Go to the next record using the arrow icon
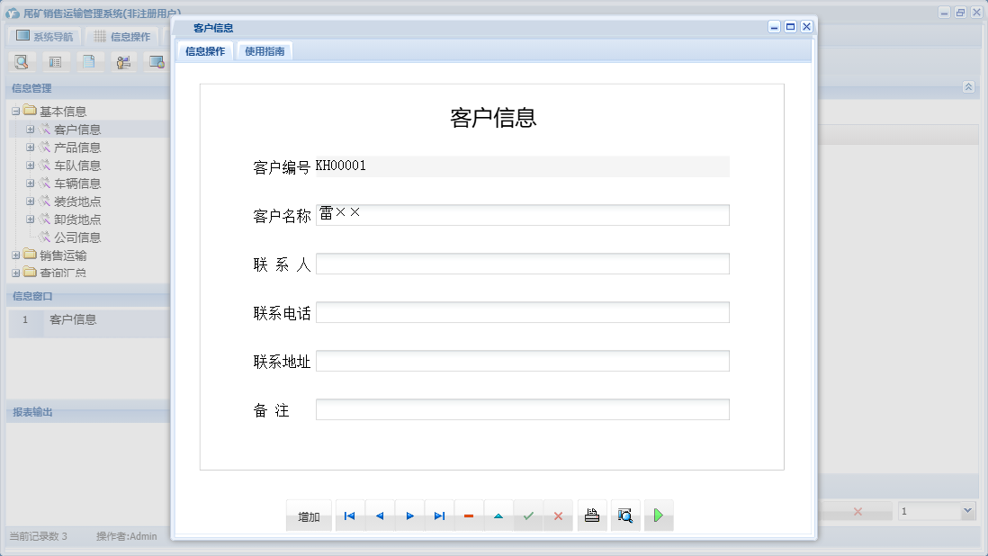 pos(409,516)
